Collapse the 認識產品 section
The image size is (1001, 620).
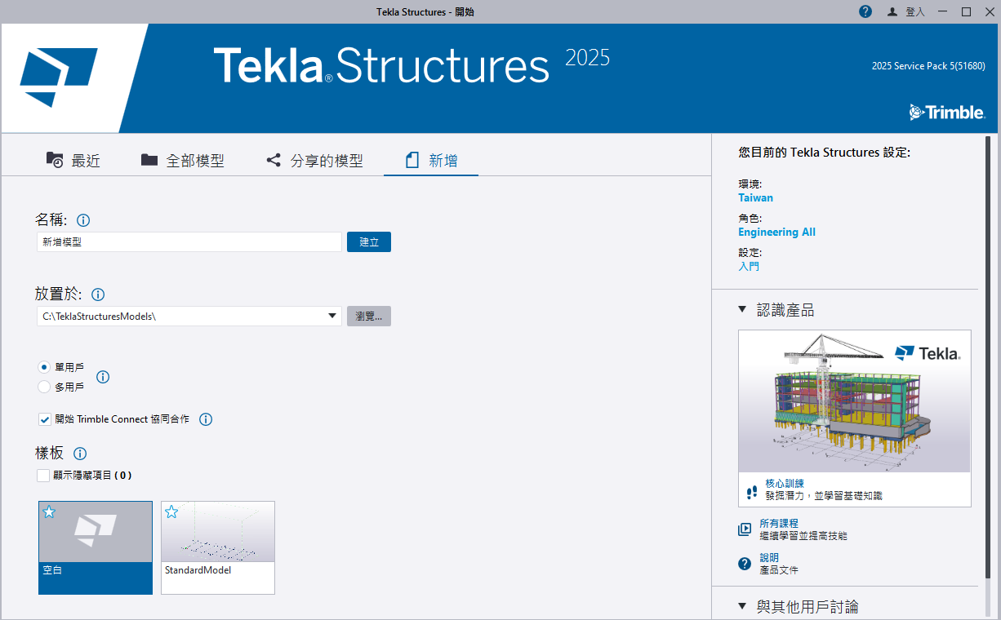(x=742, y=310)
